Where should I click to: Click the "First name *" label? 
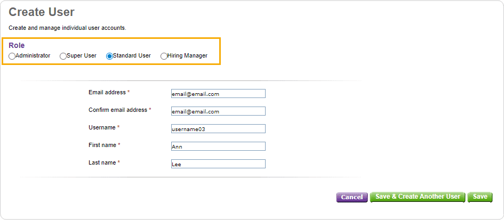click(x=105, y=145)
